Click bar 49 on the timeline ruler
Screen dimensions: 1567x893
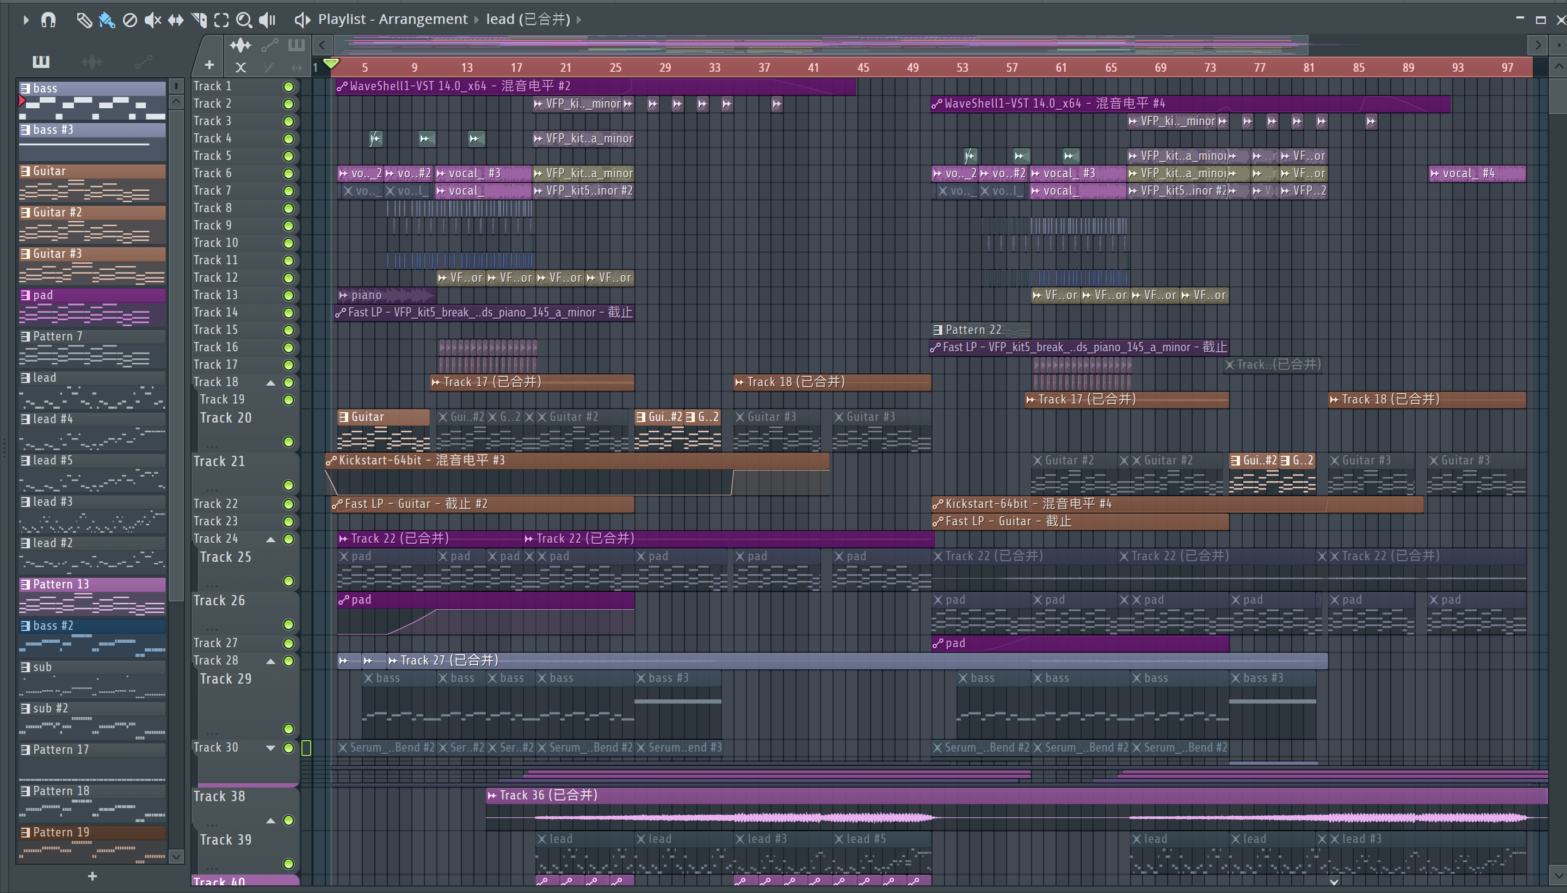click(x=912, y=67)
